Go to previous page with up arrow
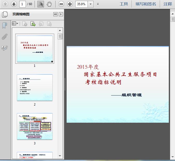175x161 pixels. click(5, 4)
